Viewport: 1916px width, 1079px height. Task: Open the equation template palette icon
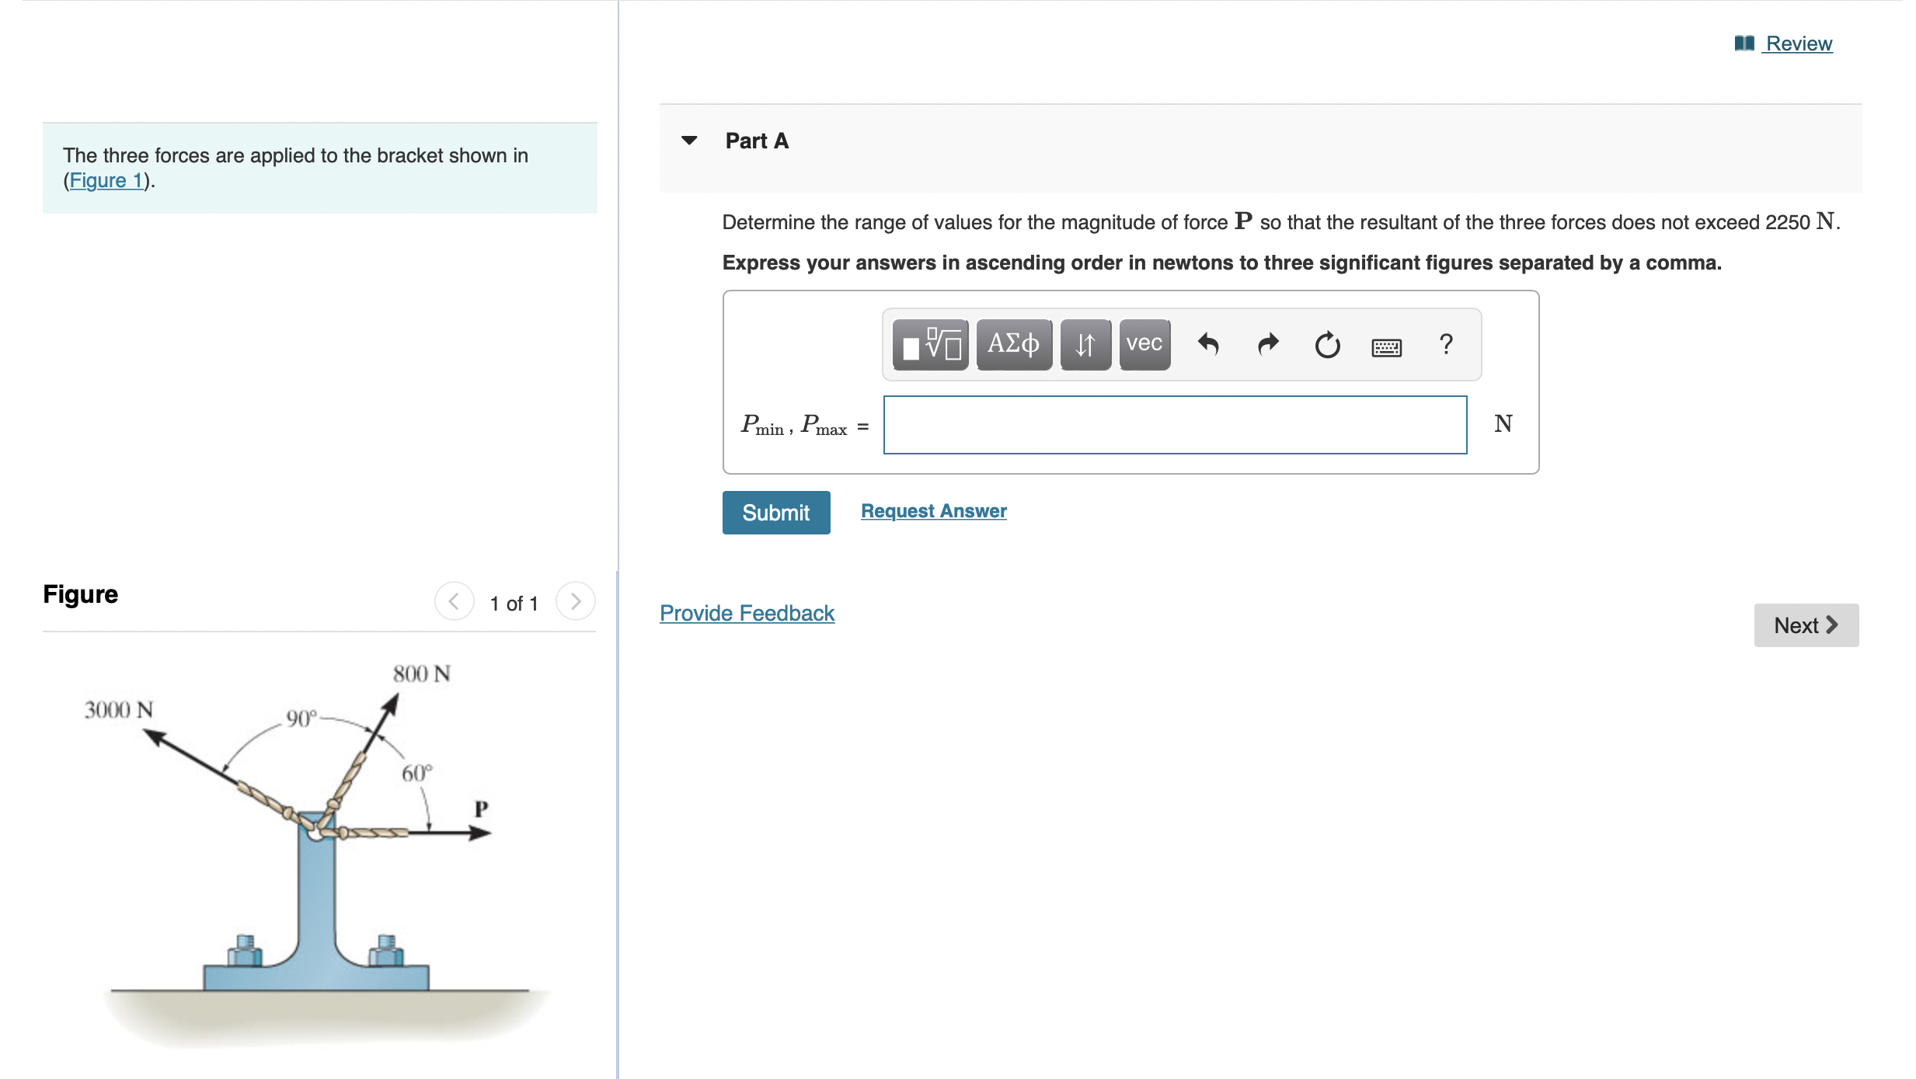tap(929, 344)
